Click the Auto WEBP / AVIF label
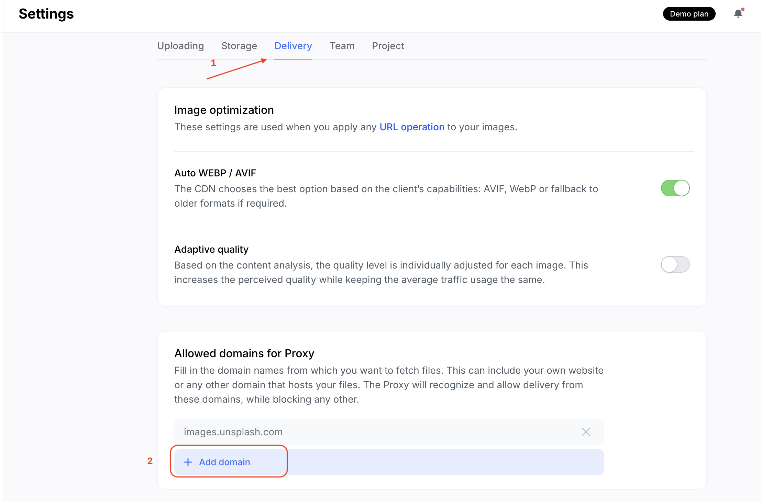 click(215, 173)
